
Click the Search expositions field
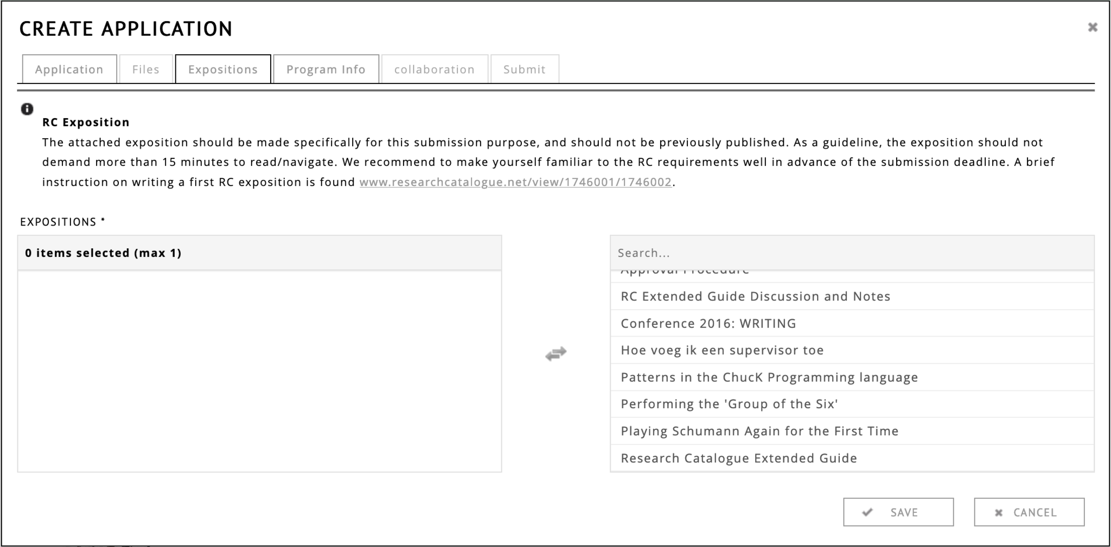852,253
